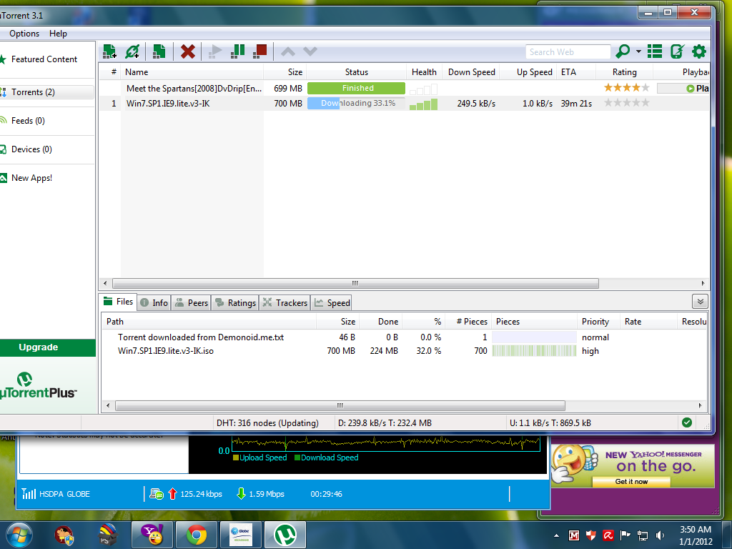Sort torrents by the Size column header
This screenshot has width=732, height=549.
(x=285, y=72)
